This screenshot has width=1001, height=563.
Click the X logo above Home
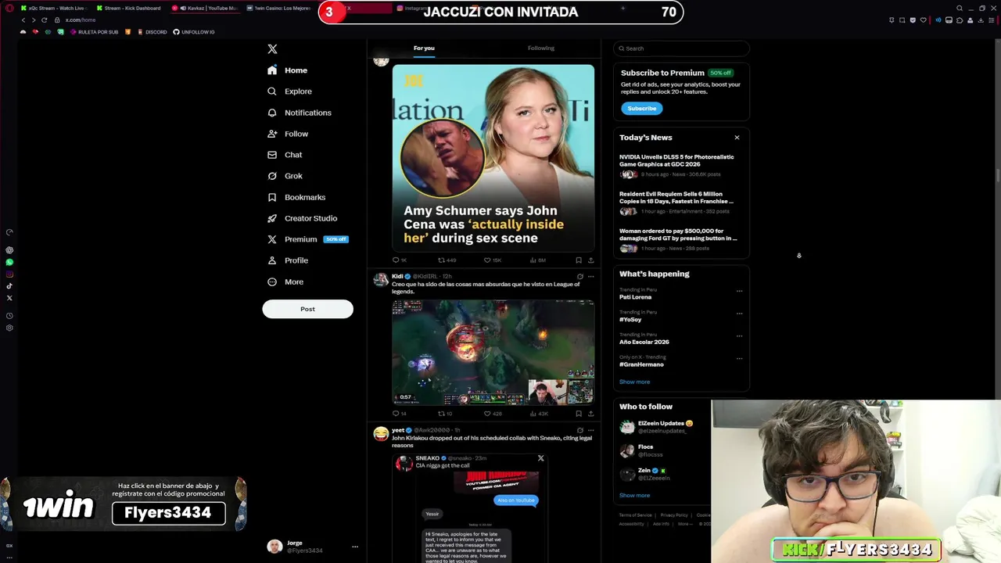click(x=272, y=48)
